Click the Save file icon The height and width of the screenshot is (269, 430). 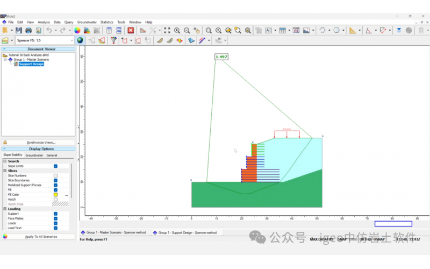click(x=19, y=31)
